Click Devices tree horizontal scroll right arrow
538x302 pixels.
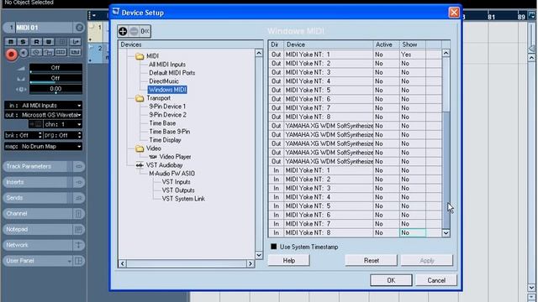click(x=251, y=263)
